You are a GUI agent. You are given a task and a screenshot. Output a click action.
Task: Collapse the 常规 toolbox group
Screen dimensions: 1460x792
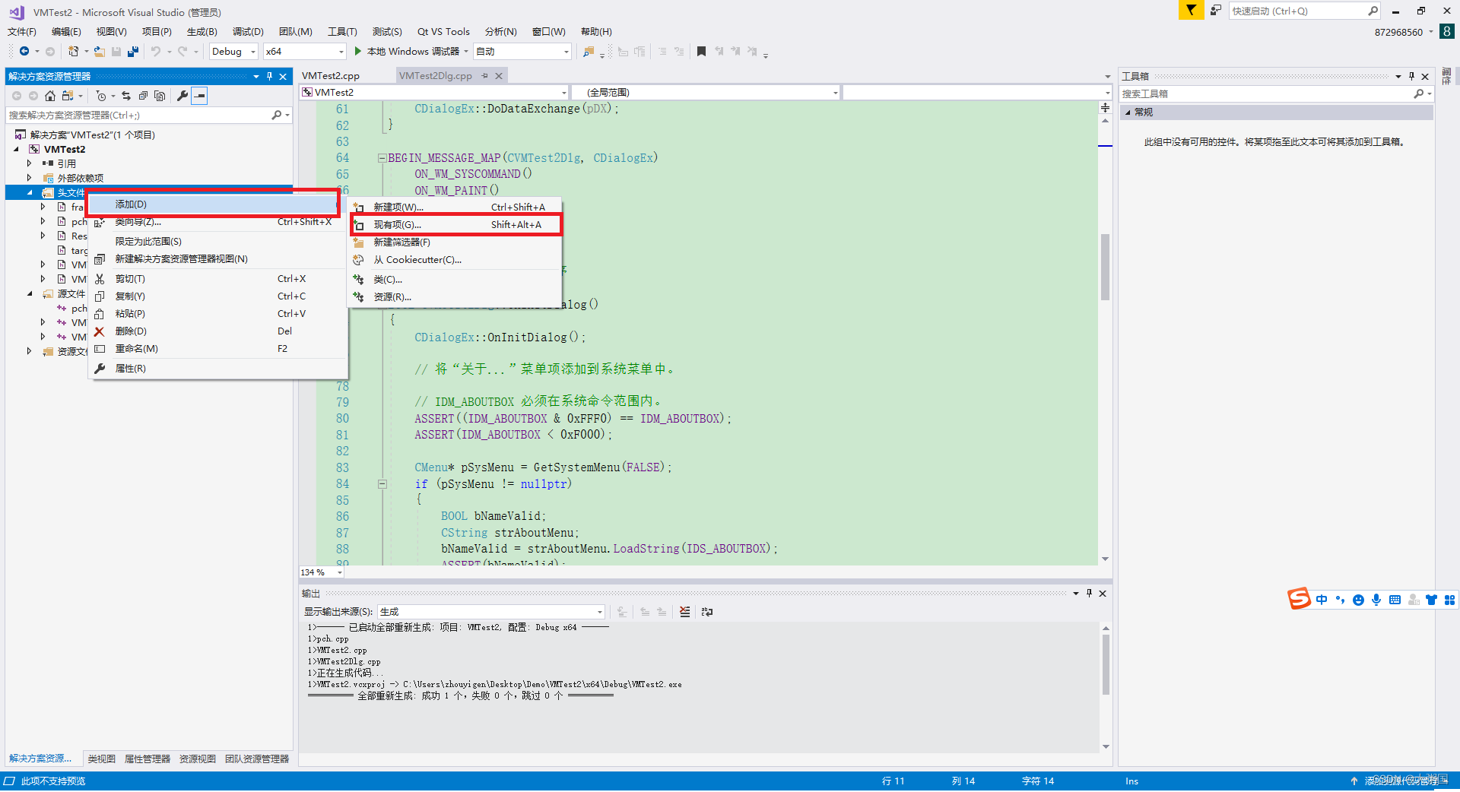pos(1128,112)
